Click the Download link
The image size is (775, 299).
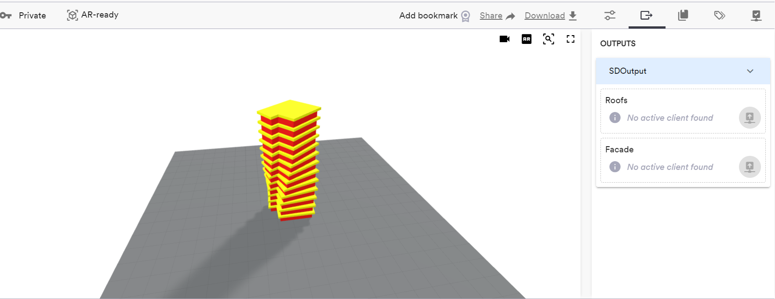pos(545,16)
